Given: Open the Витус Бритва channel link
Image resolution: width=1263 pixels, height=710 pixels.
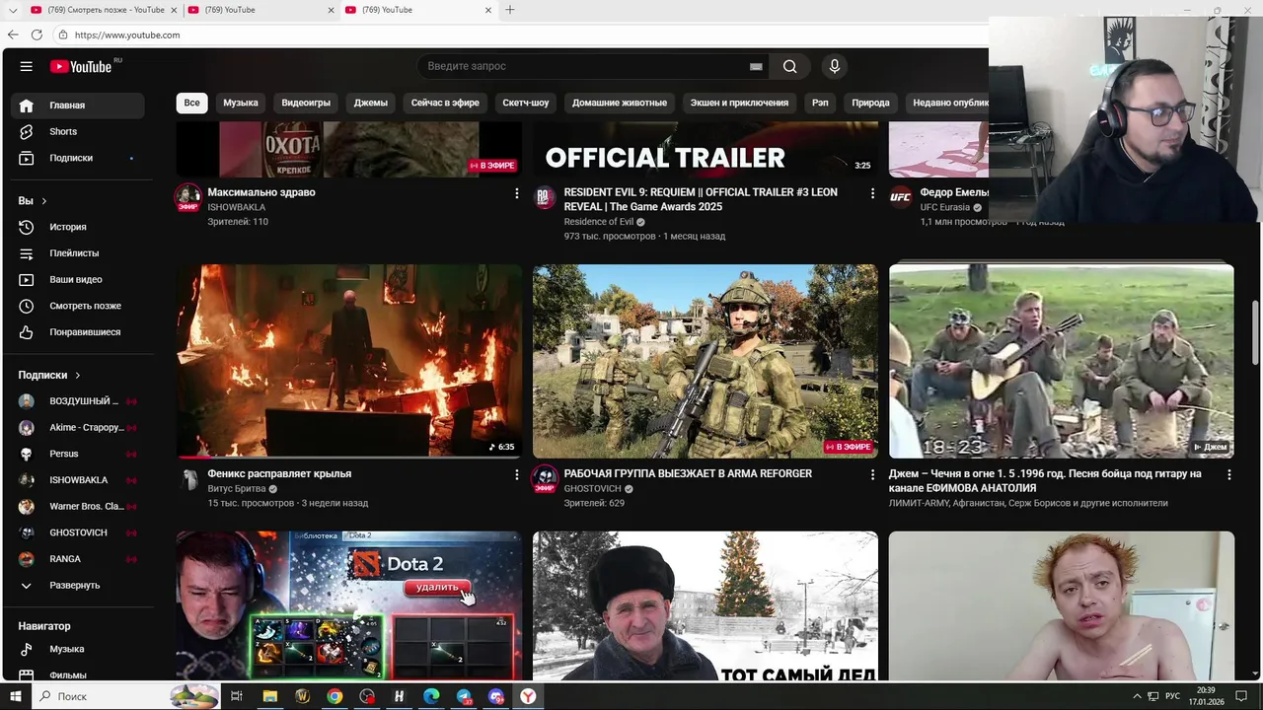Looking at the screenshot, I should [x=237, y=488].
